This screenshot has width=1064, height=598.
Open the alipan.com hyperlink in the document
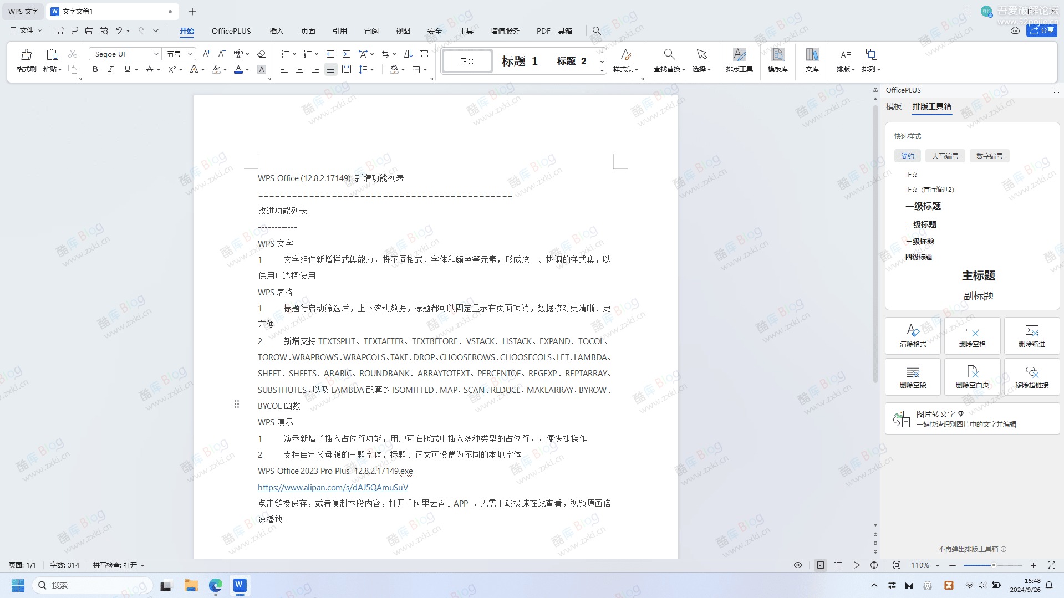(x=333, y=487)
